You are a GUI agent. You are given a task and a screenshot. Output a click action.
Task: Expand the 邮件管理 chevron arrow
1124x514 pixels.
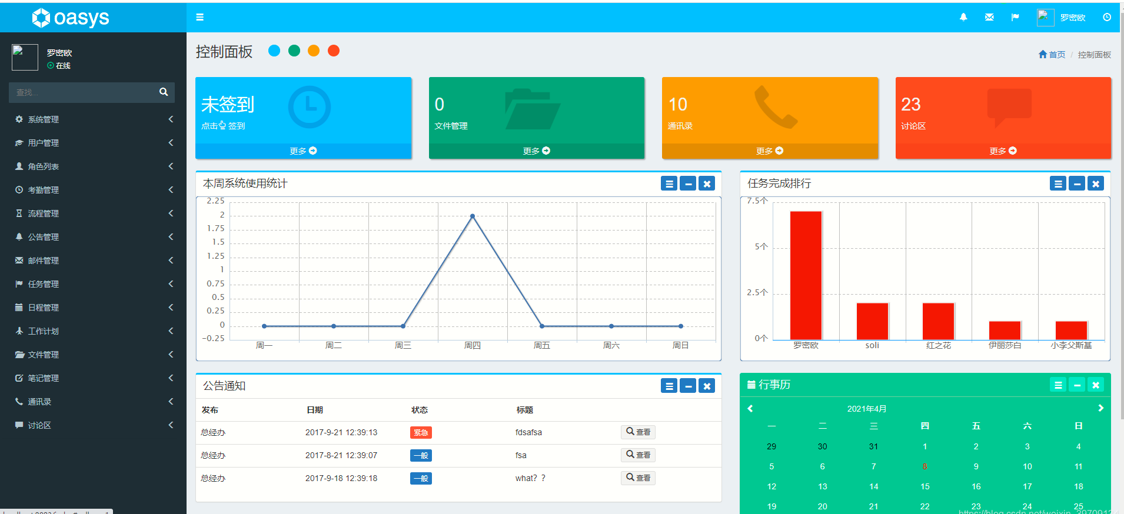171,260
